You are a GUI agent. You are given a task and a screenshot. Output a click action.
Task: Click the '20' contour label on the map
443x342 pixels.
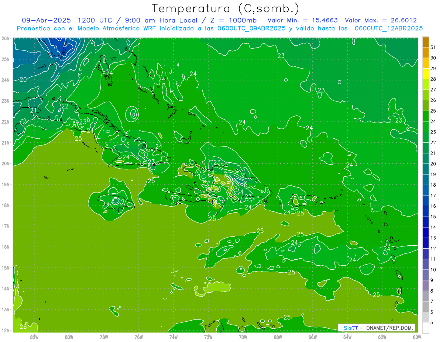point(23,79)
